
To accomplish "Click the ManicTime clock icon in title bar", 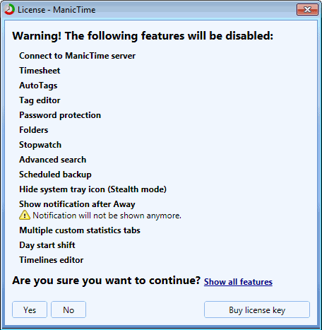I will [9, 10].
